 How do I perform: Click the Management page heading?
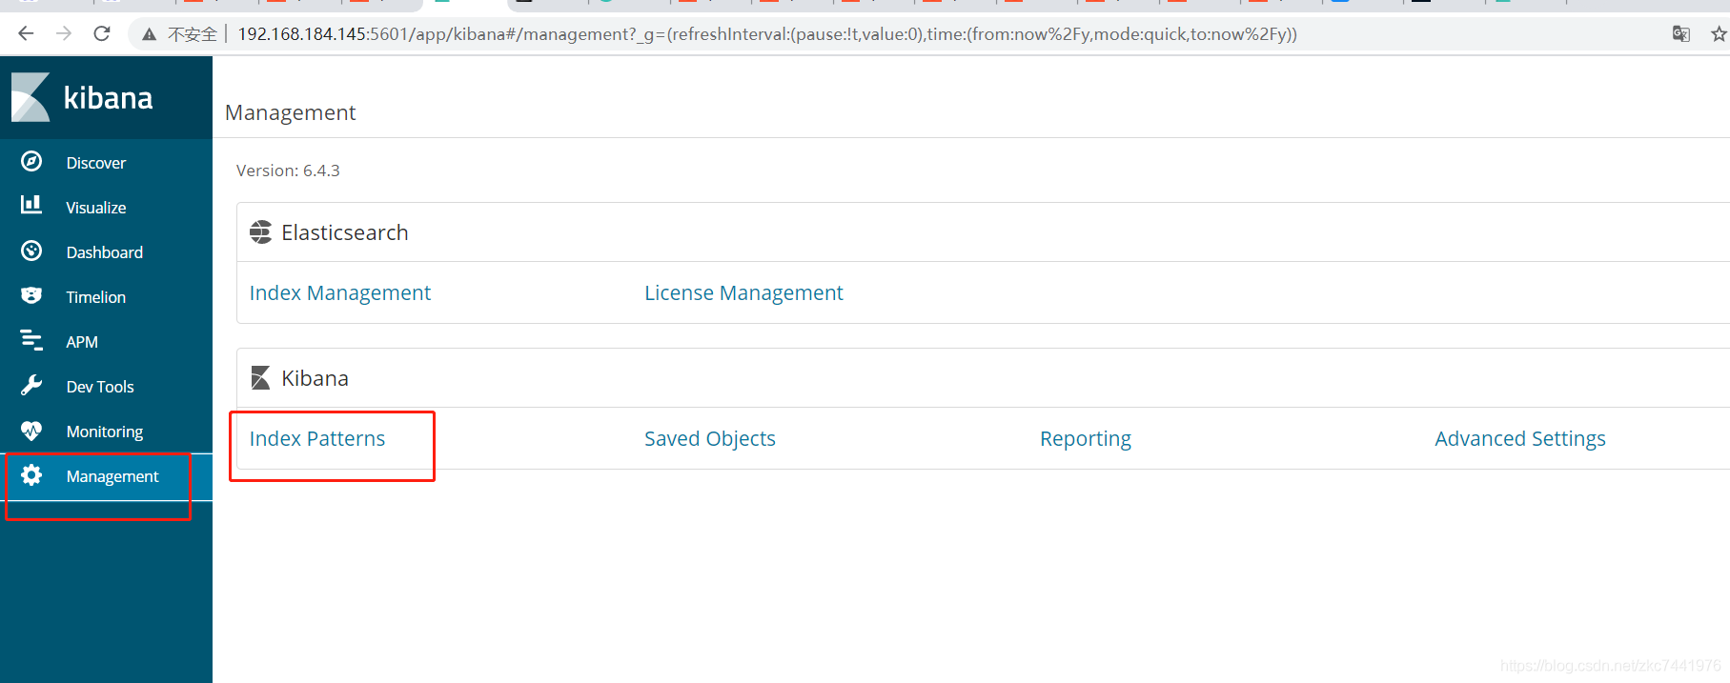pos(290,112)
